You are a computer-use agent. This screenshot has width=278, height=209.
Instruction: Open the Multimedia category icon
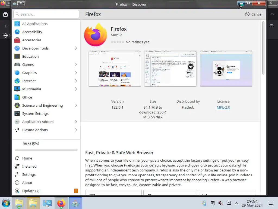17,89
